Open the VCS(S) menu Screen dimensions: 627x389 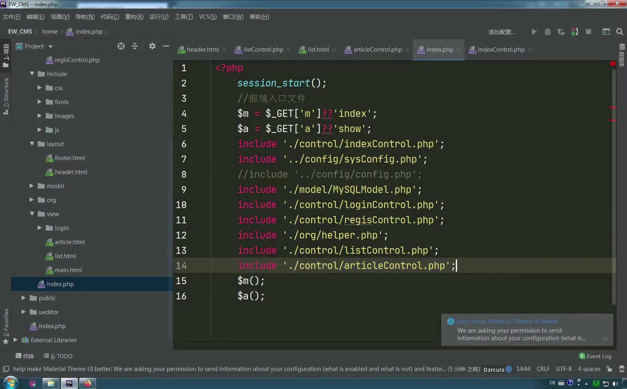pyautogui.click(x=208, y=17)
